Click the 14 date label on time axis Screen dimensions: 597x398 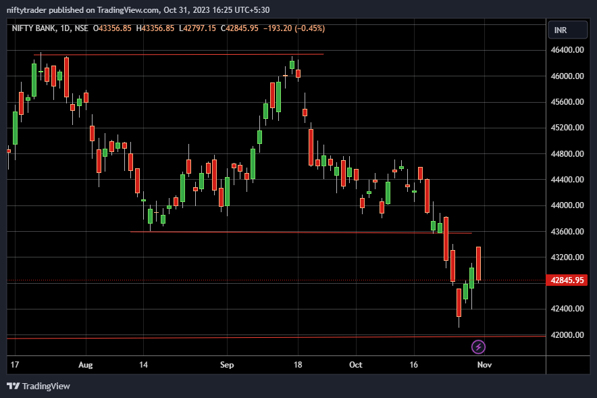click(143, 365)
